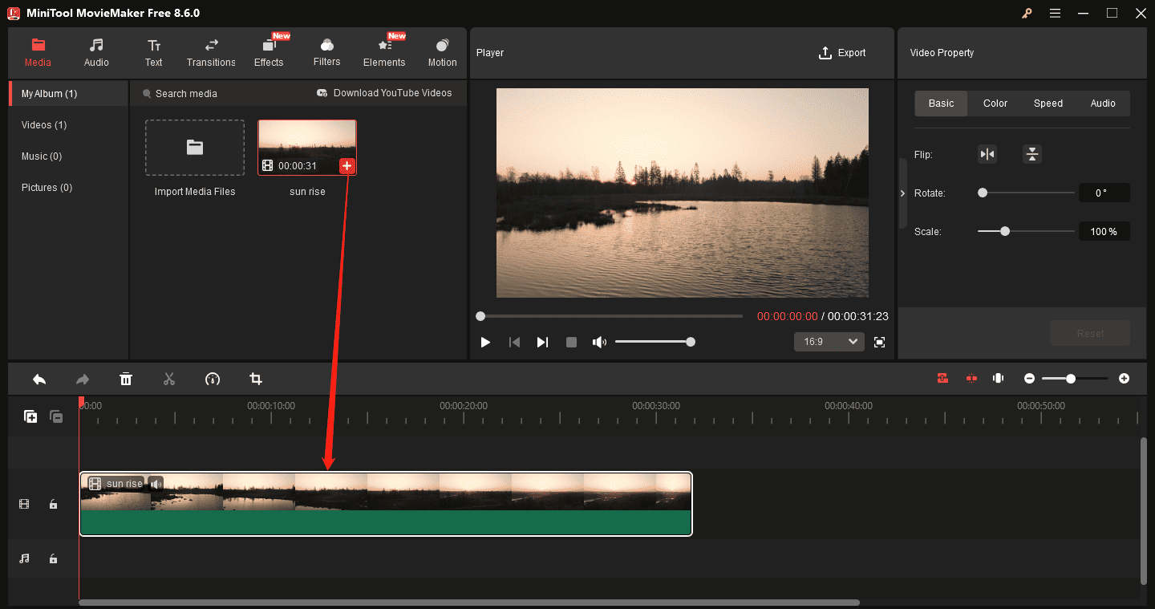This screenshot has height=609, width=1155.
Task: Click Import Media Files box
Action: (x=195, y=148)
